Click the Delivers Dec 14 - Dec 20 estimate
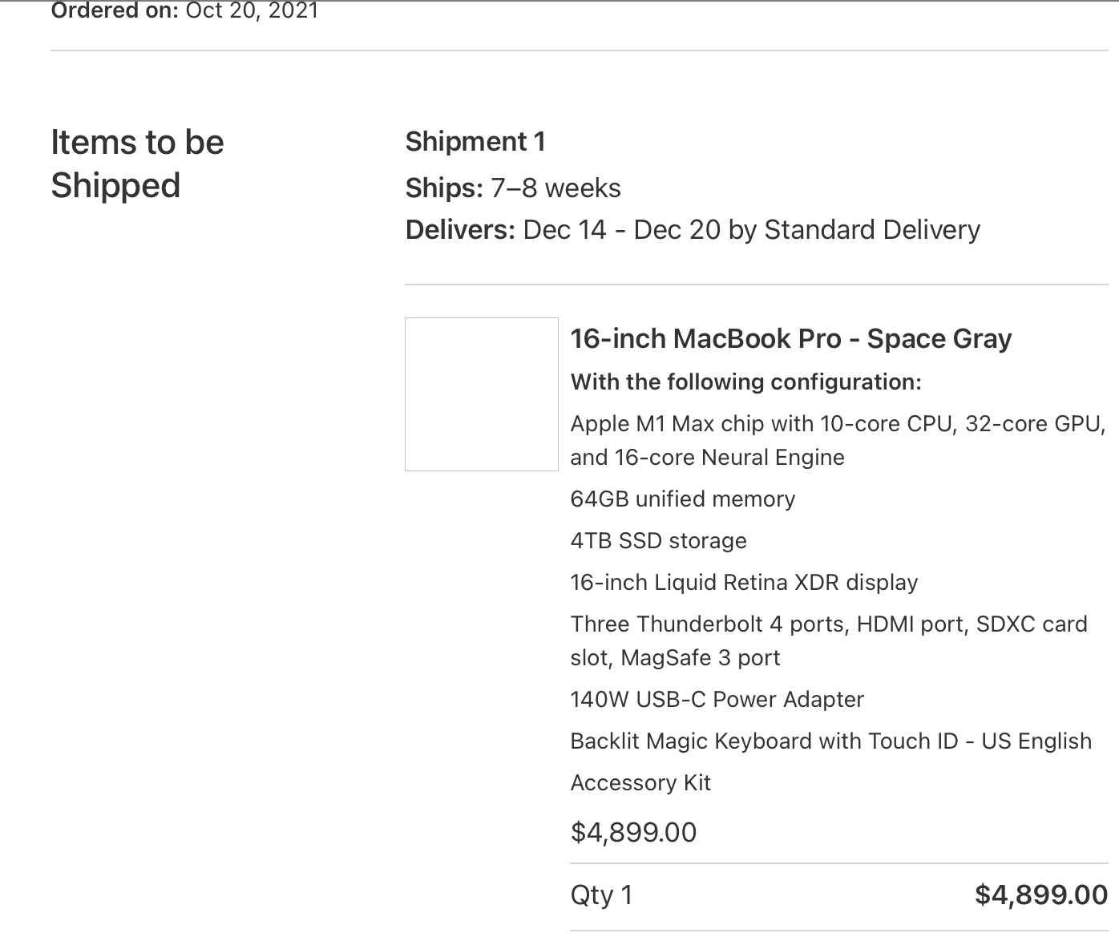The image size is (1119, 933). coord(693,230)
